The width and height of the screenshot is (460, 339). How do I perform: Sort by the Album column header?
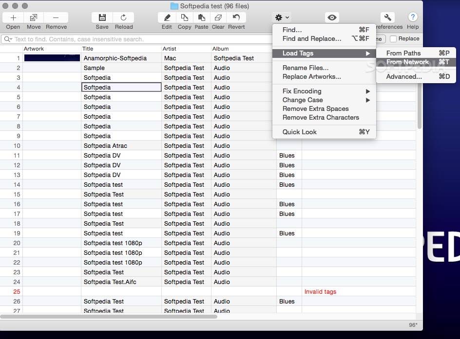click(x=241, y=49)
